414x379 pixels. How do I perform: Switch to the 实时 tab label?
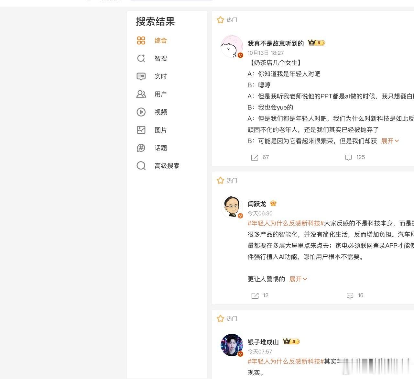[161, 76]
